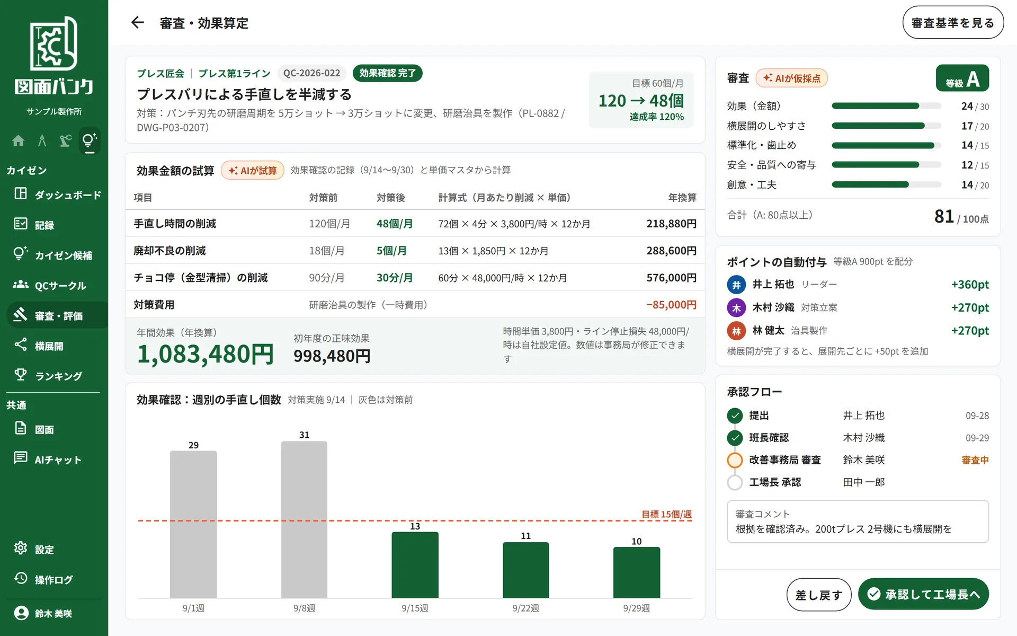Click the 効果（金額） score bar
Image resolution: width=1017 pixels, height=636 pixels.
(886, 106)
